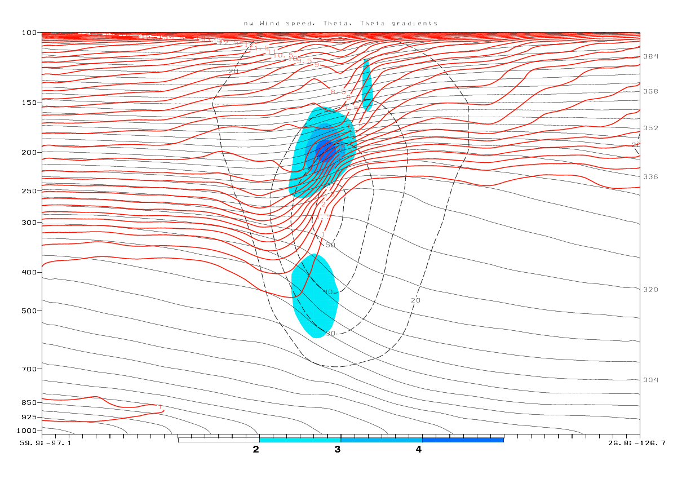Click the color bar label "3"
Viewport: 682px width, 479px height.
[338, 449]
